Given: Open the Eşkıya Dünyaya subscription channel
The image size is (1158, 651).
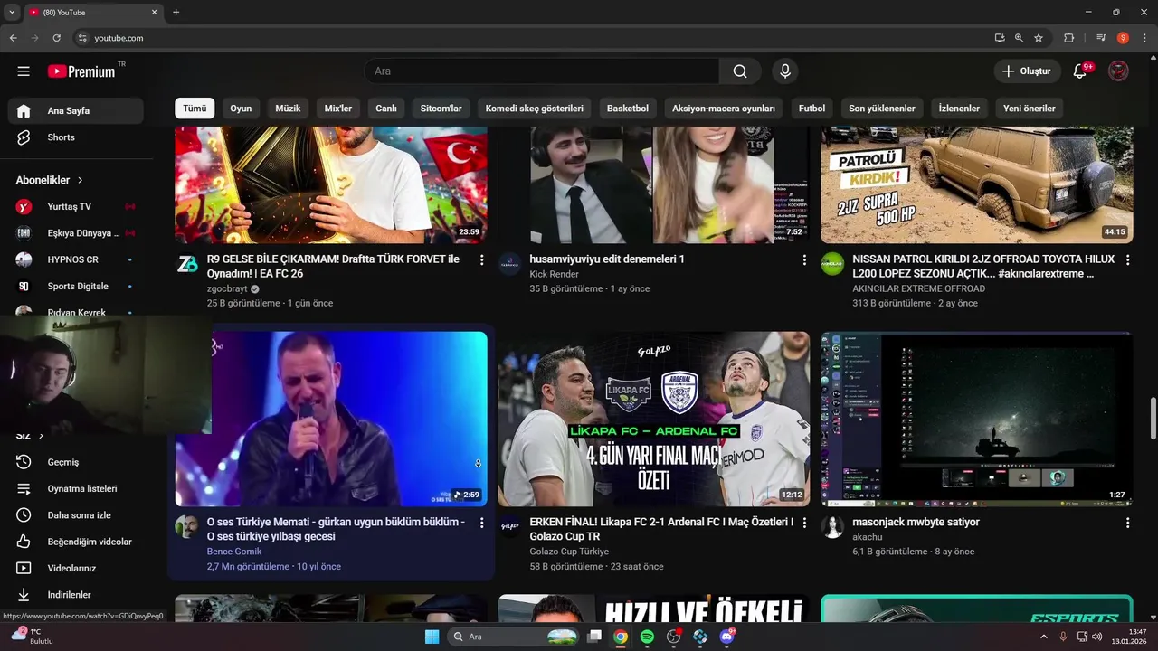Looking at the screenshot, I should click(x=76, y=233).
